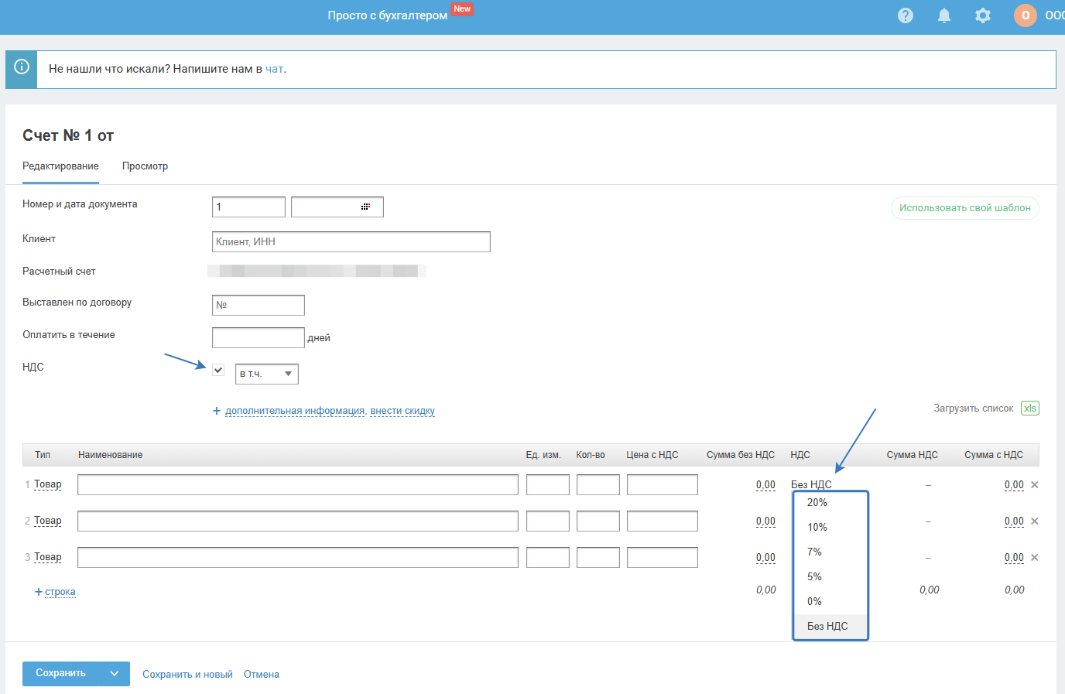Click into the Клиент, ИНН field
Screen dimensions: 1065x694
pyautogui.click(x=351, y=242)
